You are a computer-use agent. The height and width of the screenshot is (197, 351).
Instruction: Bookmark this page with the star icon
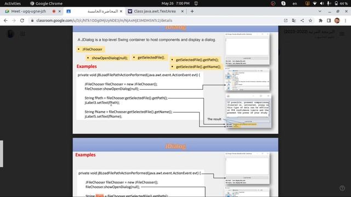pyautogui.click(x=310, y=21)
